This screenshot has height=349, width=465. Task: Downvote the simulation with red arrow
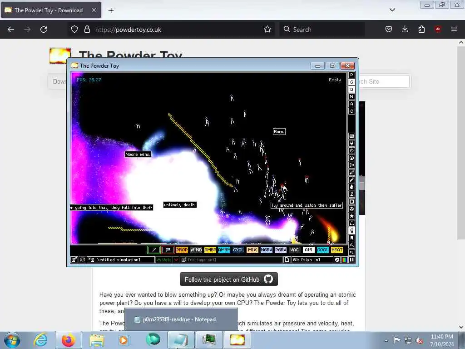(176, 259)
